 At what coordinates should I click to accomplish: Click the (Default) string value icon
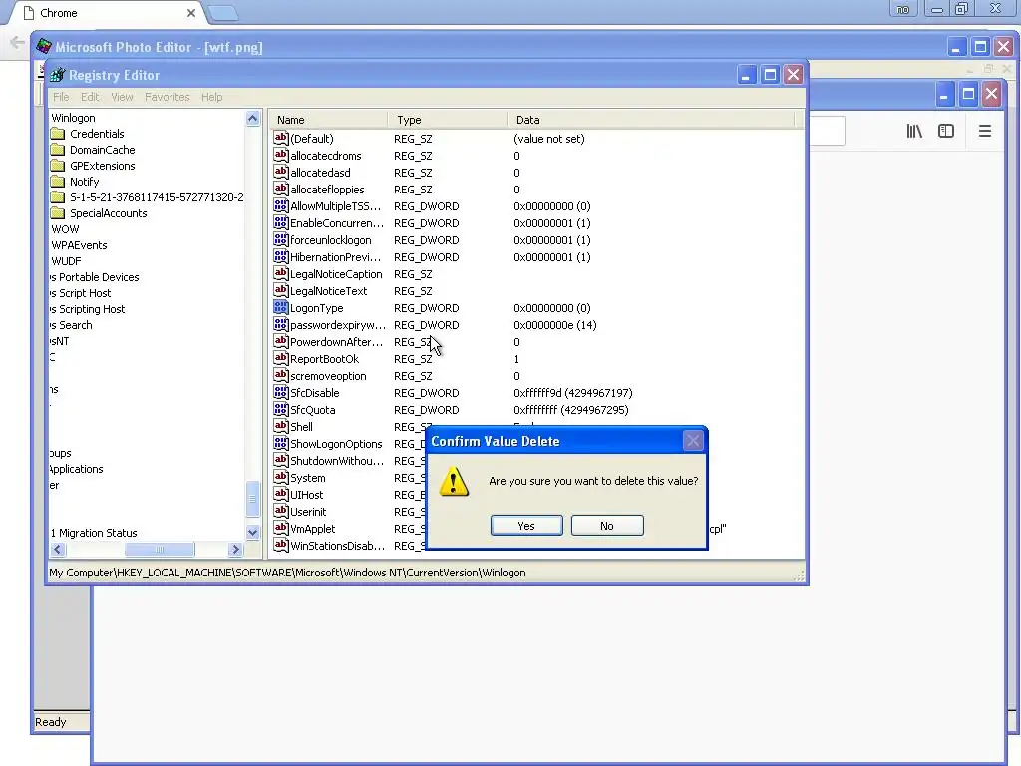pos(280,138)
